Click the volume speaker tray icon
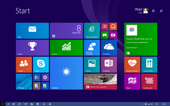 click(x=152, y=104)
